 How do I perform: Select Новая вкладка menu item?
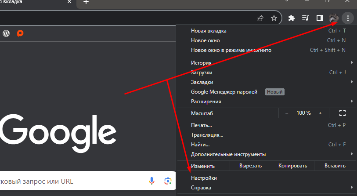point(267,31)
